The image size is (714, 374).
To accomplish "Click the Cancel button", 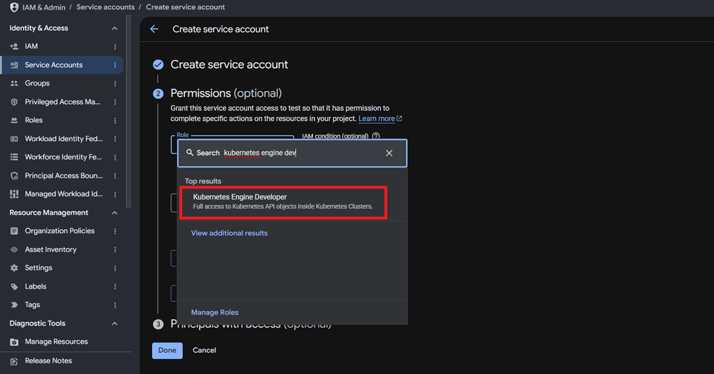I will (x=204, y=351).
